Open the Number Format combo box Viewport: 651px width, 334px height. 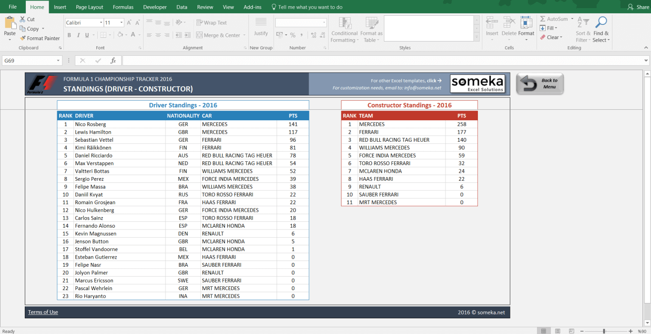301,22
